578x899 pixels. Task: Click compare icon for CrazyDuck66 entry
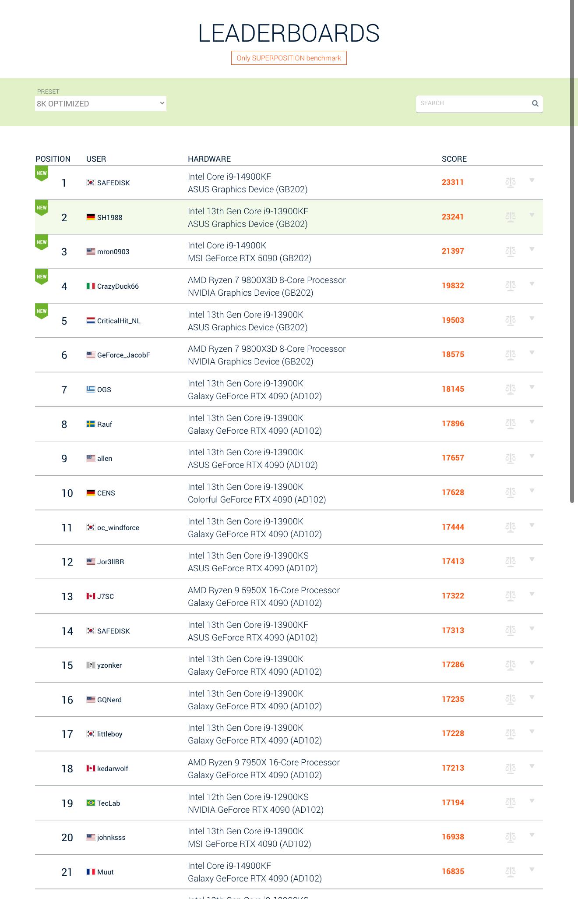click(510, 286)
